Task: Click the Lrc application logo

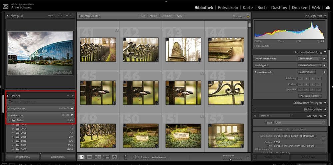Action: coord(5,6)
